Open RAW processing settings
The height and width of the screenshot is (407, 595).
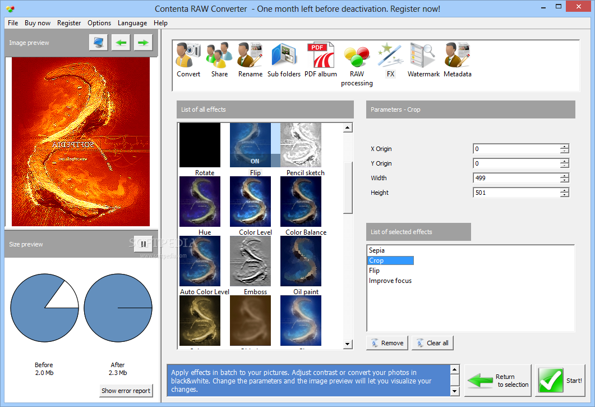[357, 65]
